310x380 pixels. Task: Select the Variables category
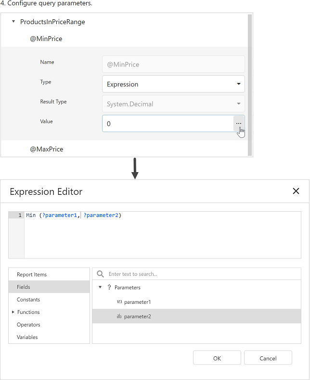pyautogui.click(x=27, y=337)
